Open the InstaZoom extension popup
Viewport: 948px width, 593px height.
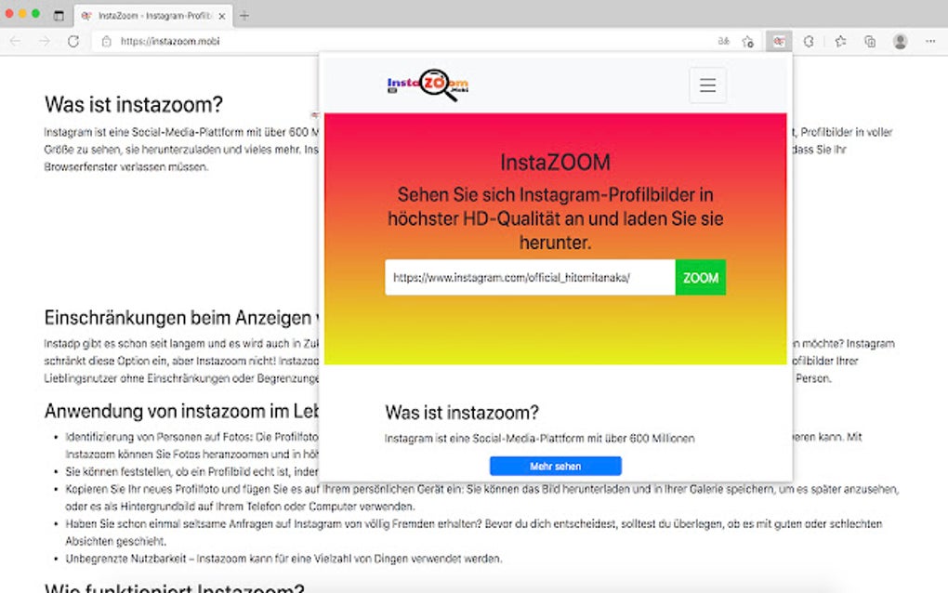(x=777, y=42)
